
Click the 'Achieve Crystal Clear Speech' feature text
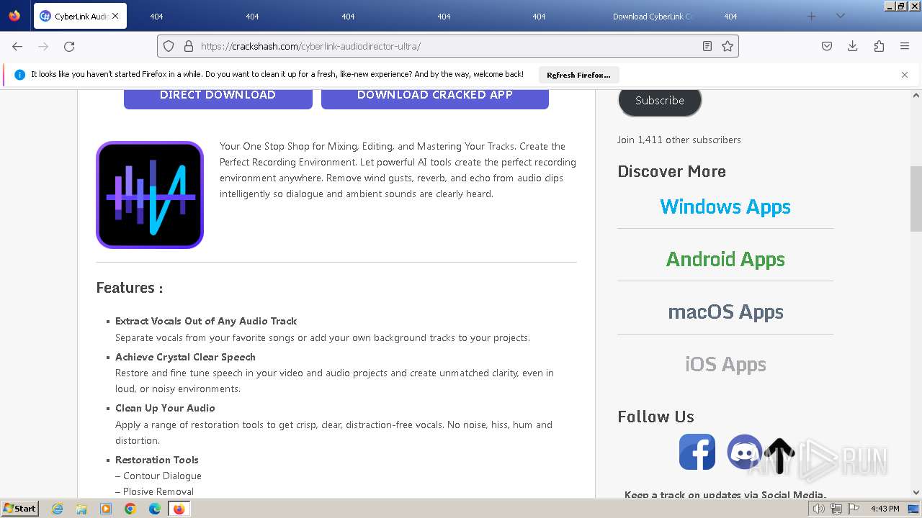[185, 357]
